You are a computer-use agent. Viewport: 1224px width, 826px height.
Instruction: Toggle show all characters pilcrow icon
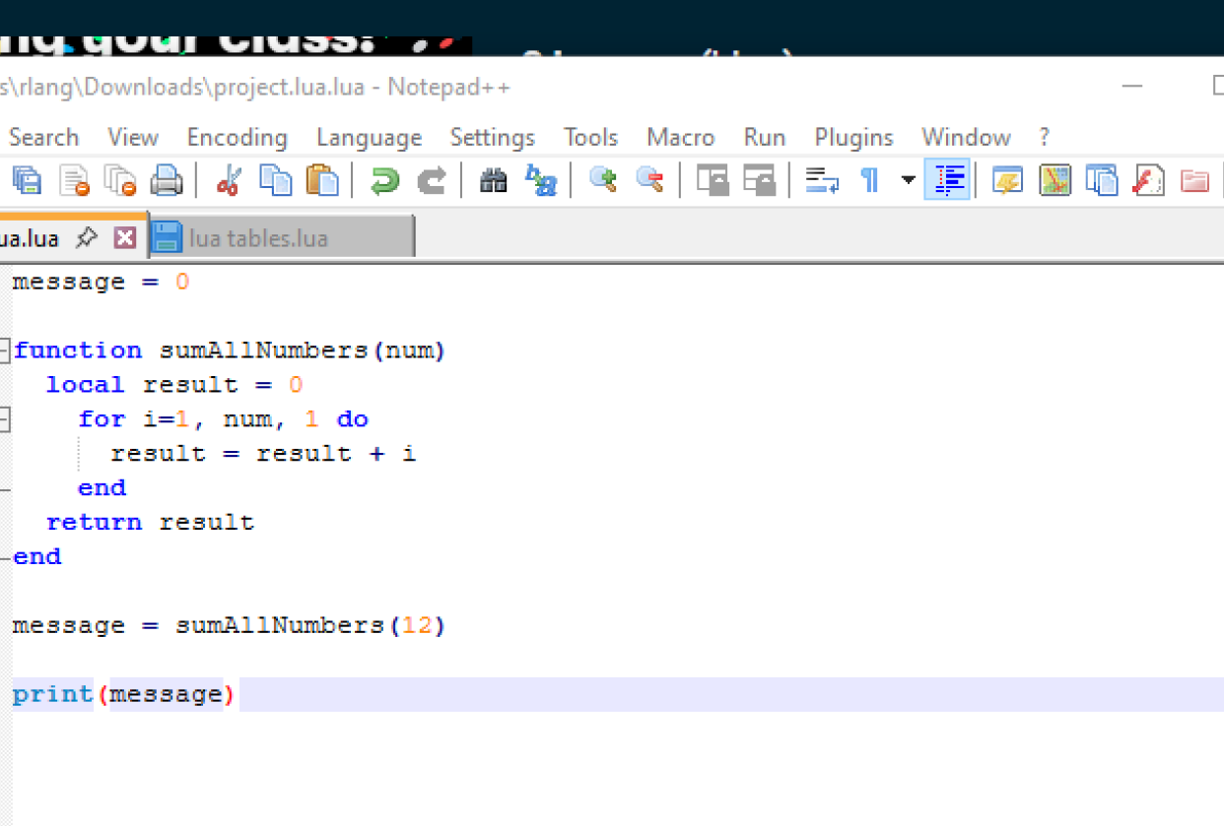(869, 180)
